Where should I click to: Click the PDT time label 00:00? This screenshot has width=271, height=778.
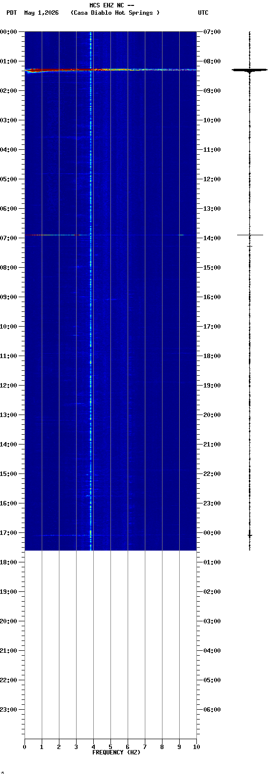[x=8, y=32]
